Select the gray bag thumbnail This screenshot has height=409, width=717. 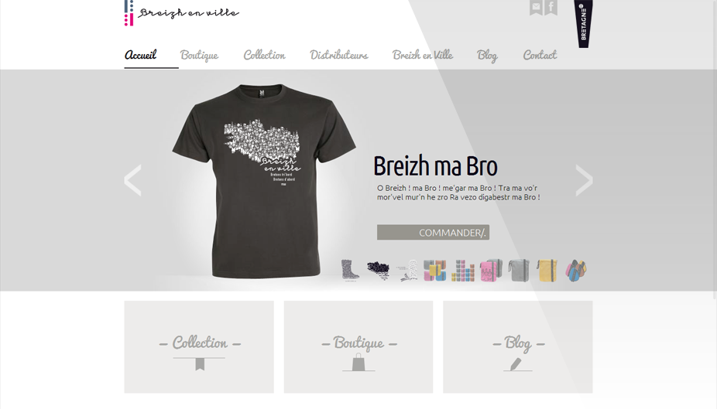click(519, 270)
